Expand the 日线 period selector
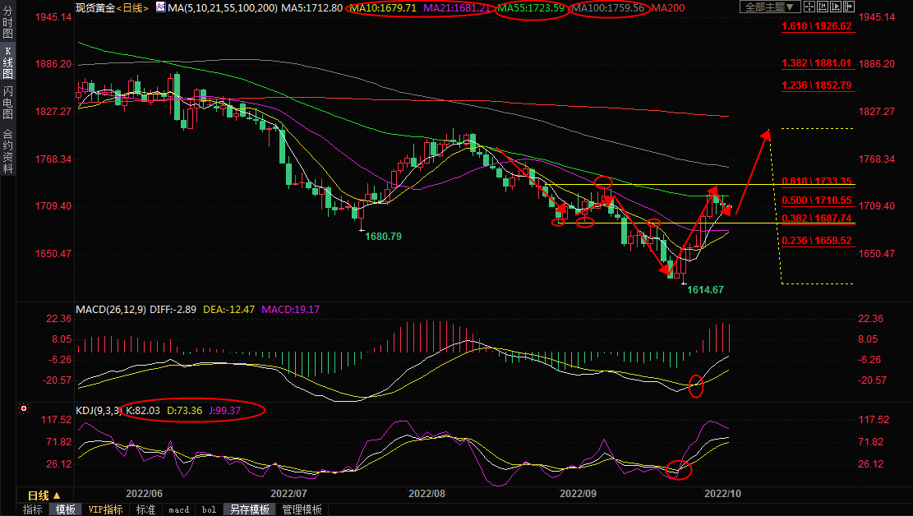This screenshot has height=516, width=913. [x=44, y=495]
